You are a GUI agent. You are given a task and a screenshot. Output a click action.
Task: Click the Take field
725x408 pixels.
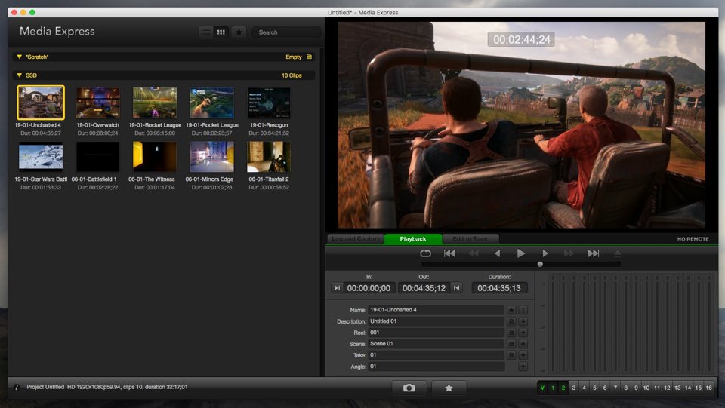coord(436,355)
